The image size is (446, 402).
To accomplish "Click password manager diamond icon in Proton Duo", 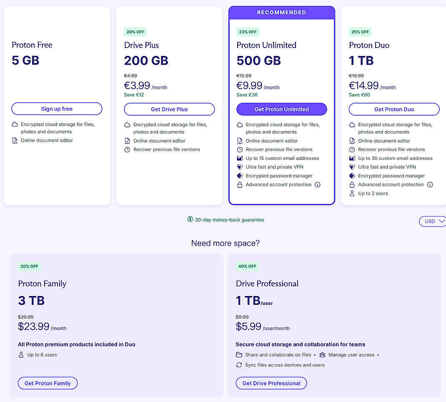I will pos(352,176).
